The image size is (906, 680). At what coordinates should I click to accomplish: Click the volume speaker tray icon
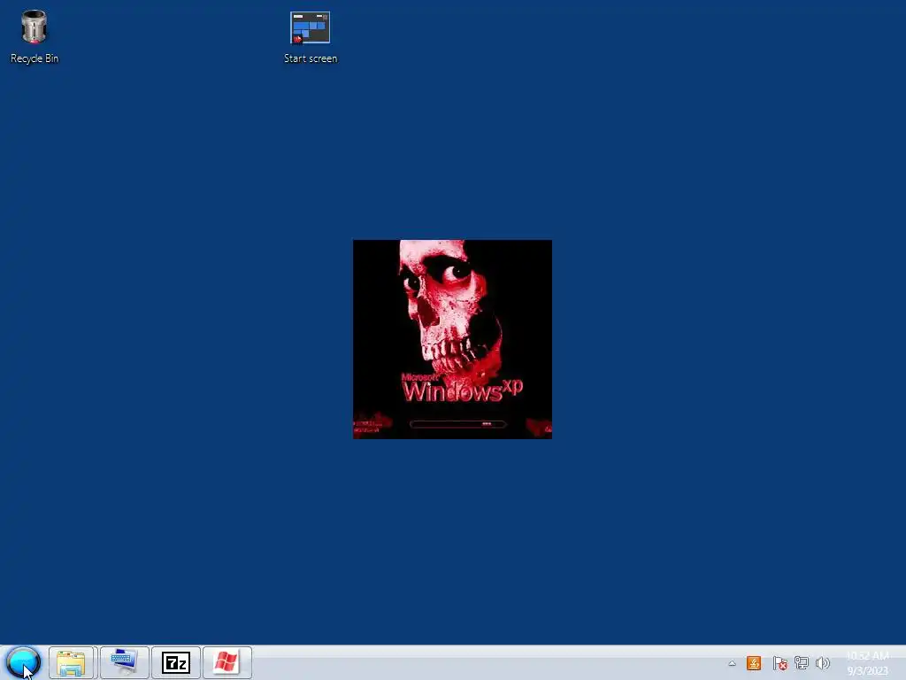coord(822,663)
